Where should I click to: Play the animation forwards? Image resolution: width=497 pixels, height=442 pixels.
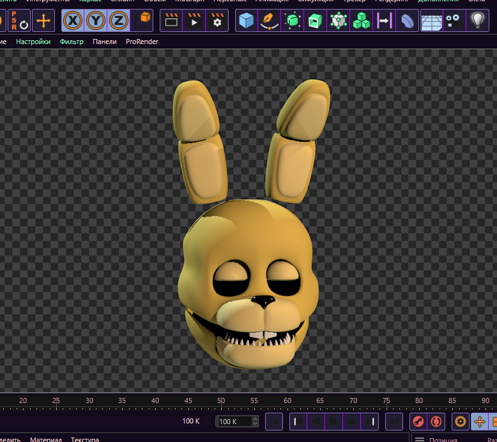[x=333, y=422]
